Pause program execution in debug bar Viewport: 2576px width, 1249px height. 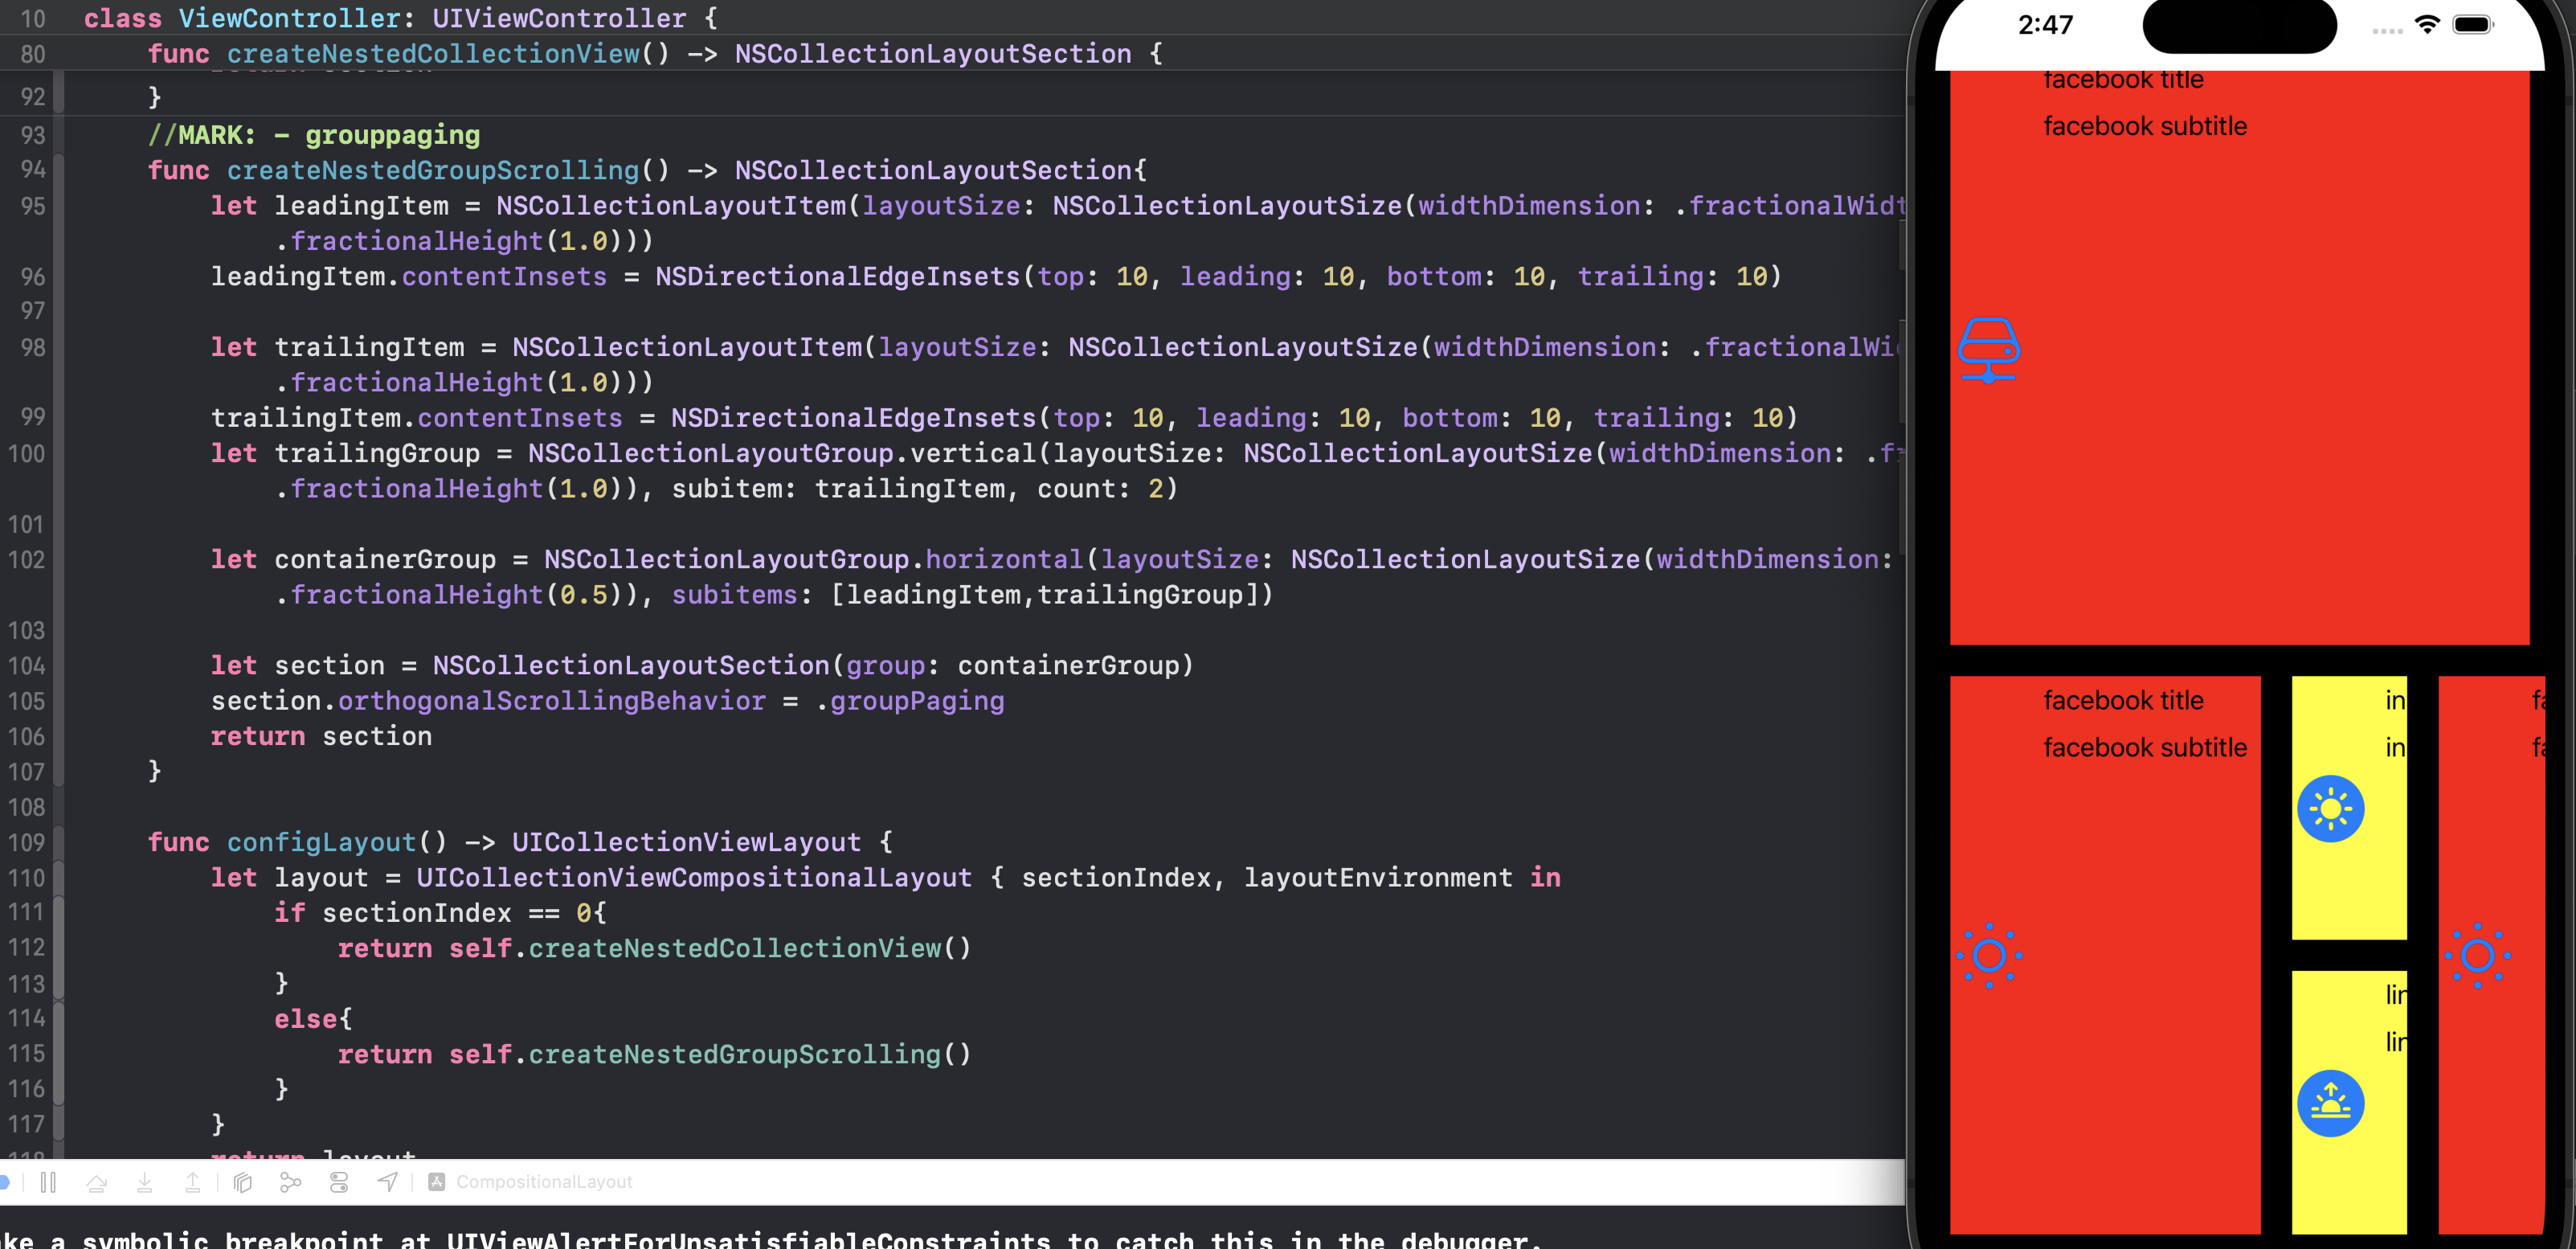pos(48,1182)
